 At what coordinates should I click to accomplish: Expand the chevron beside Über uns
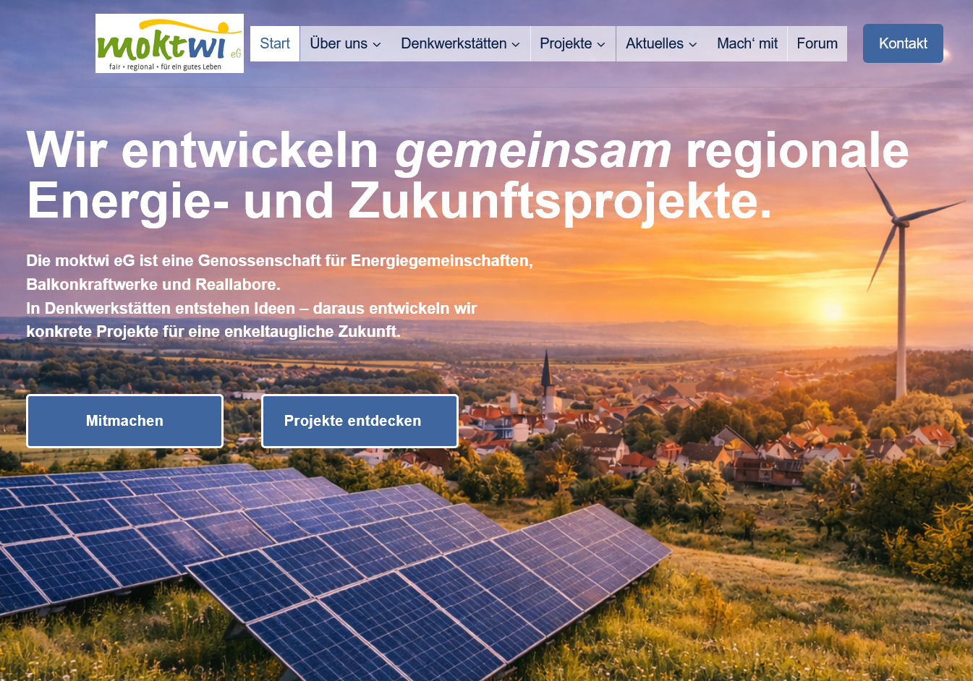click(x=377, y=45)
